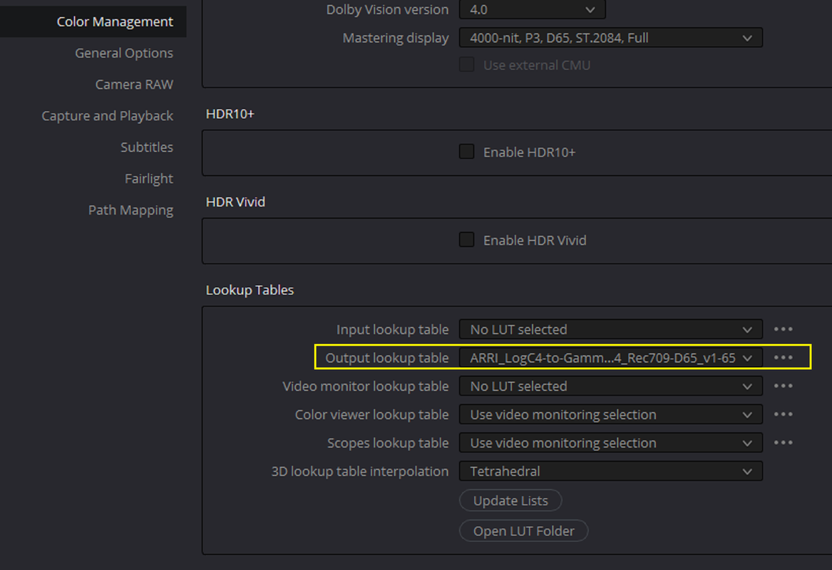Click the Output lookup table label
The width and height of the screenshot is (832, 570).
tap(387, 358)
